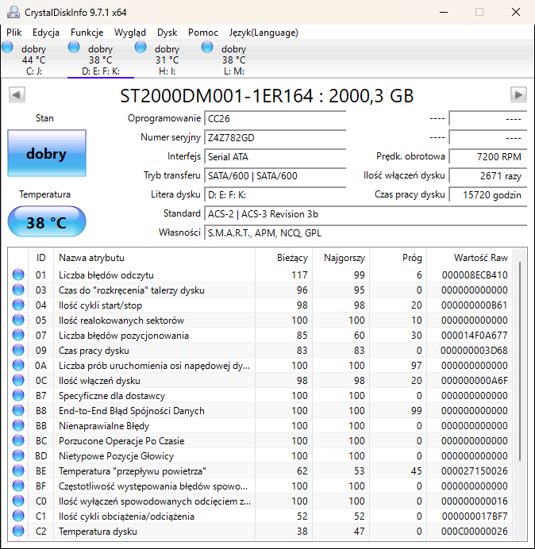
Task: Switch to the D: E: F: K: disk tab
Action: point(100,60)
